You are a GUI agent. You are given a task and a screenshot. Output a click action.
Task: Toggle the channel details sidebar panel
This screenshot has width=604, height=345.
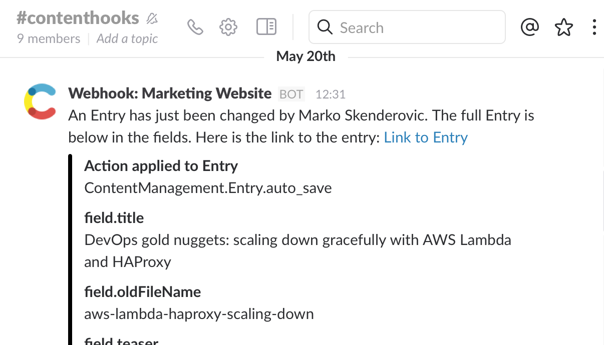click(266, 27)
